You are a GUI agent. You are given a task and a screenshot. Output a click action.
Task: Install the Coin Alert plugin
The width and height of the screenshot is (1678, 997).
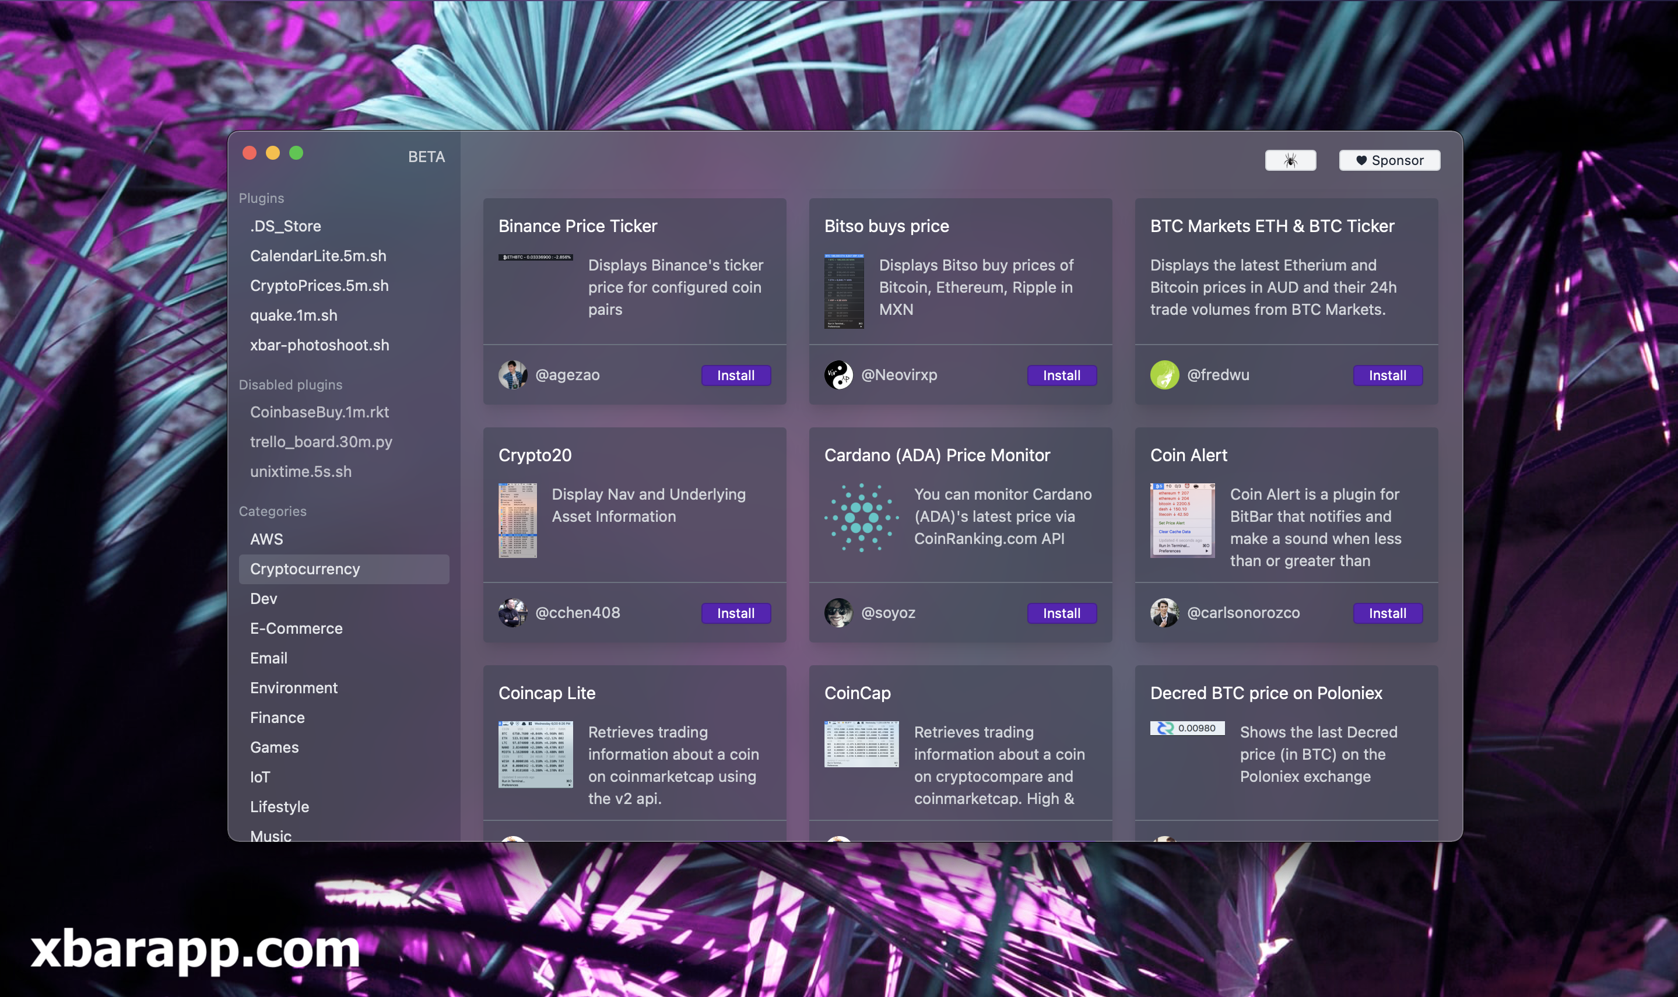coord(1387,613)
